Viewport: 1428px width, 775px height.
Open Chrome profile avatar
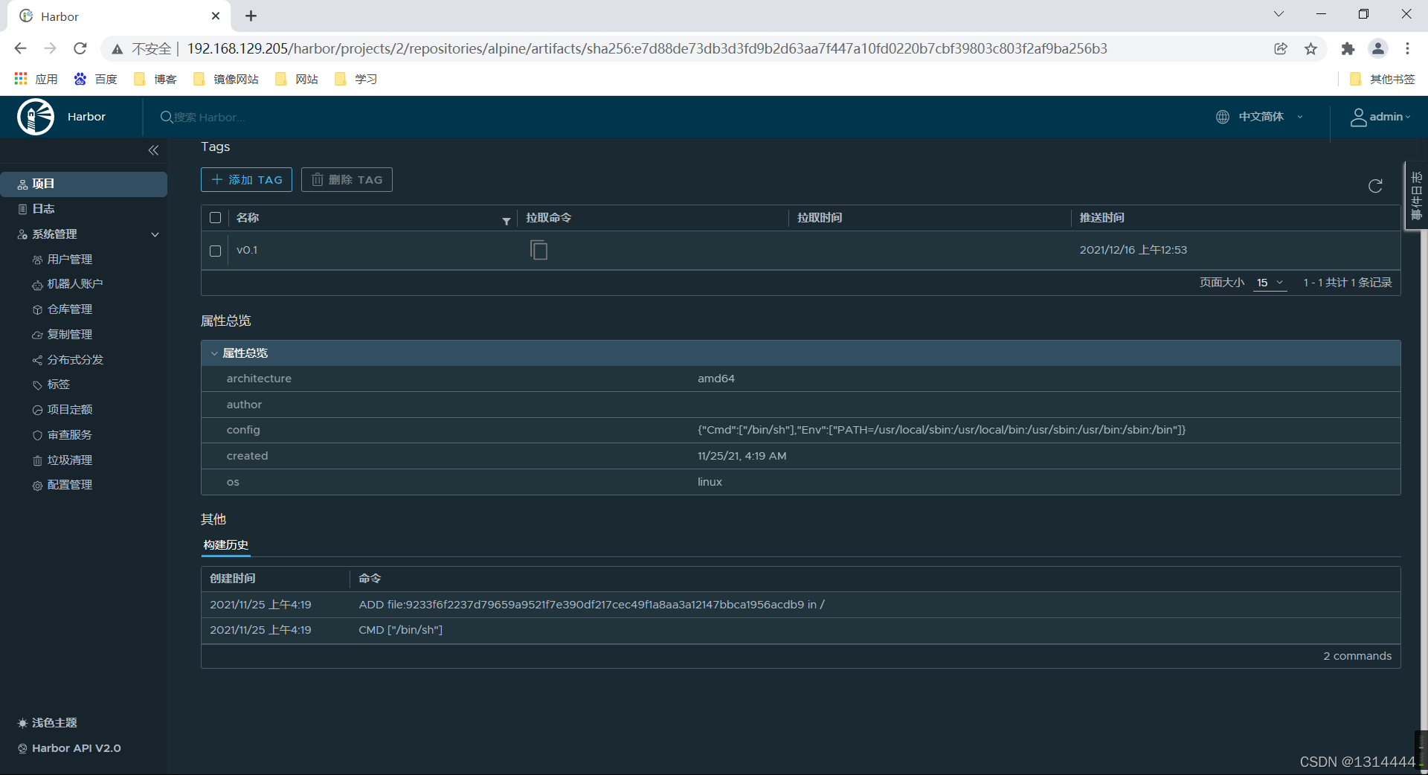coord(1377,48)
